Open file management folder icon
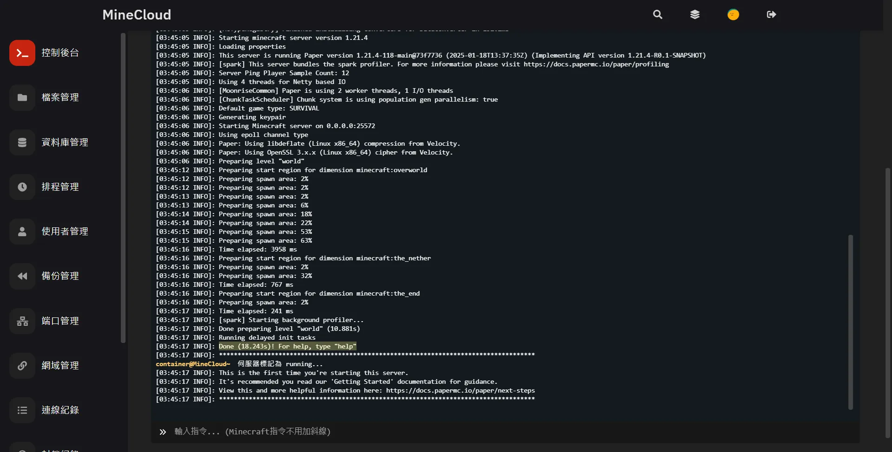892x452 pixels. point(22,97)
